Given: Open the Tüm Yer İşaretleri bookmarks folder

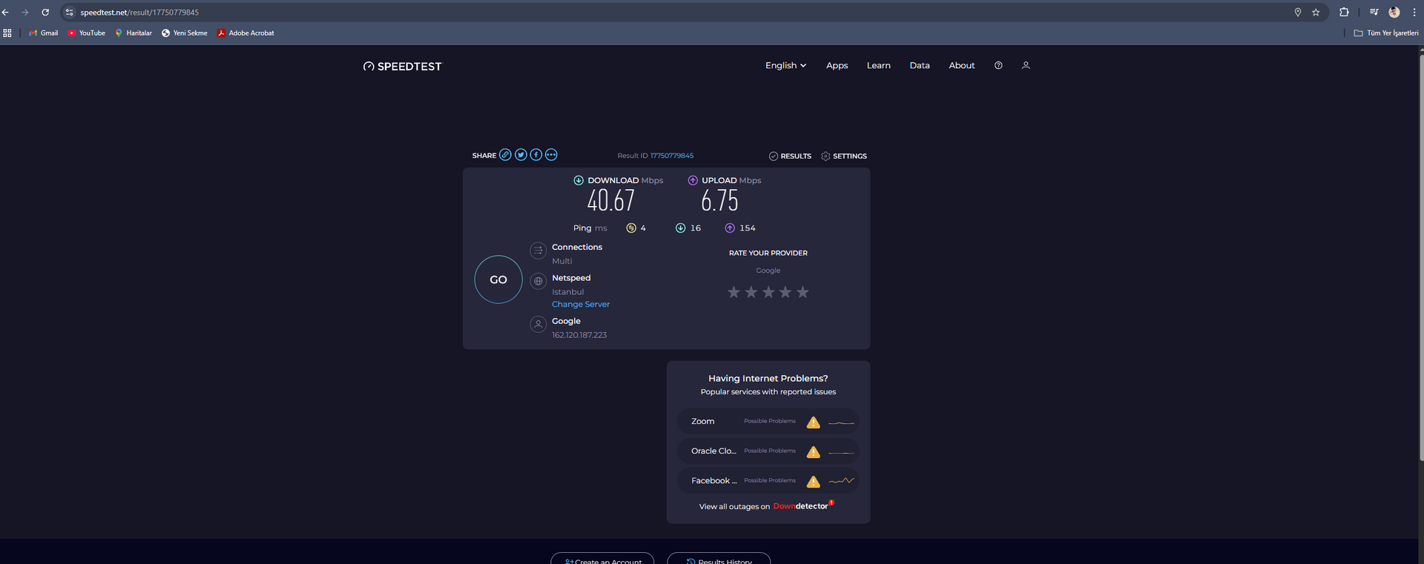Looking at the screenshot, I should (x=1386, y=33).
